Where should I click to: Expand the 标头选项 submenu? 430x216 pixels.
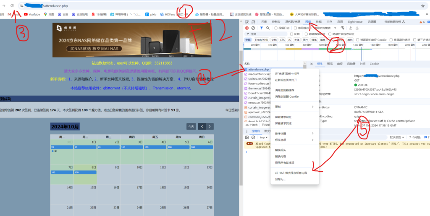click(x=295, y=140)
